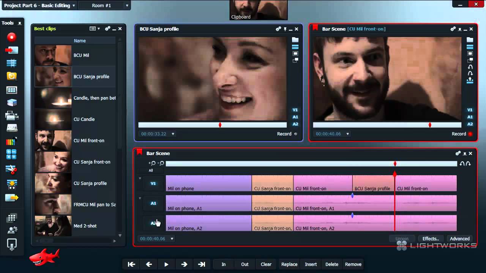Toggle A1 in BCU Sanja profile viewer

[295, 117]
